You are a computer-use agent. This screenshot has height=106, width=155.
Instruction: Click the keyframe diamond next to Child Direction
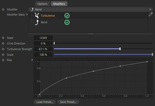coord(3,43)
